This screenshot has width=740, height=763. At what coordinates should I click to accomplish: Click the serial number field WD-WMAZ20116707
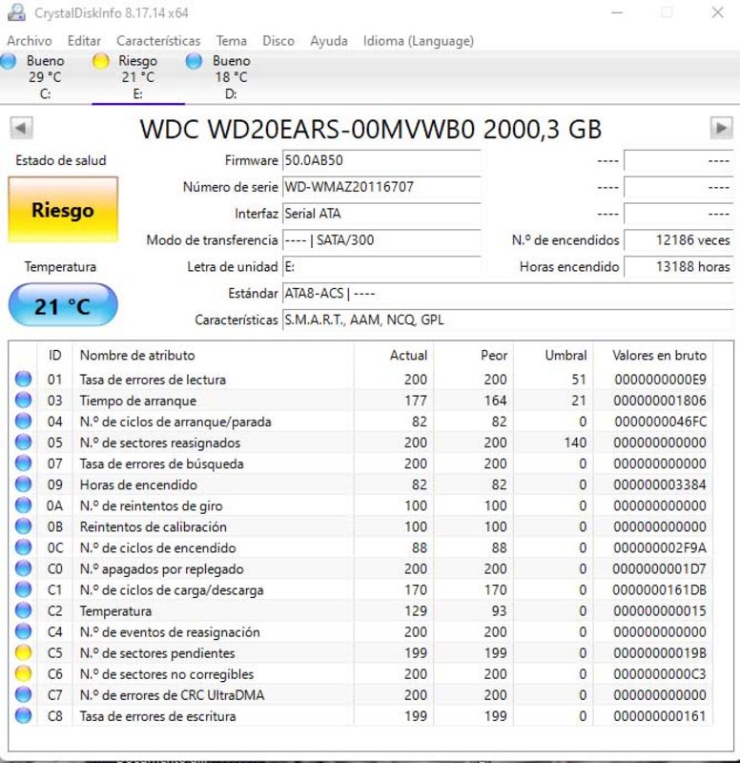381,187
